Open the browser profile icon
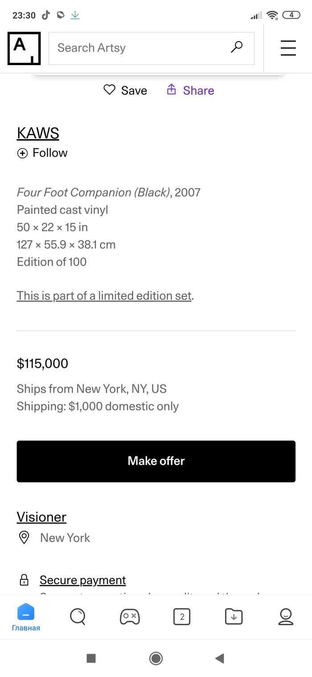 286,617
